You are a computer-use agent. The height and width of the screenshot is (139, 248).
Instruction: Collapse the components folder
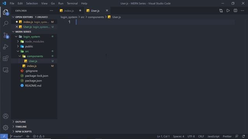pyautogui.click(x=20, y=56)
